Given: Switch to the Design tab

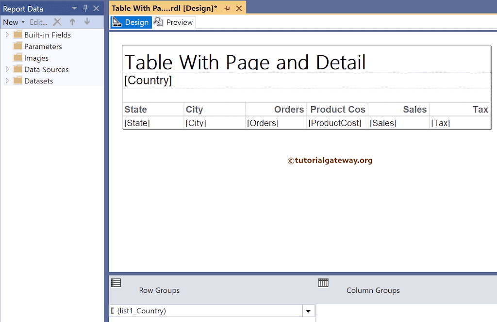Looking at the screenshot, I should [x=131, y=22].
